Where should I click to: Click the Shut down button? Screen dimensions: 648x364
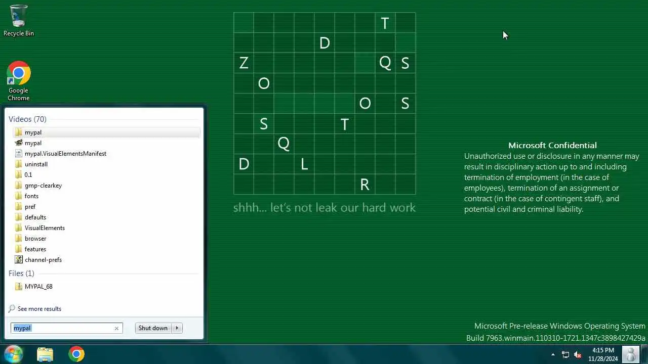[153, 328]
